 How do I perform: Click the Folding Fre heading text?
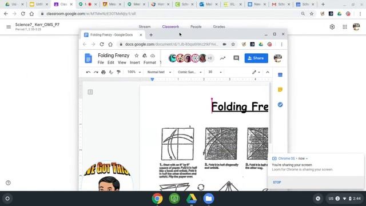240,107
